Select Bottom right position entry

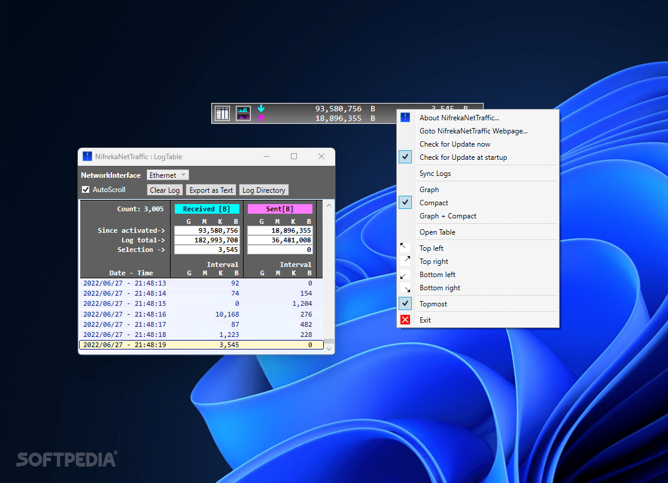pos(440,288)
